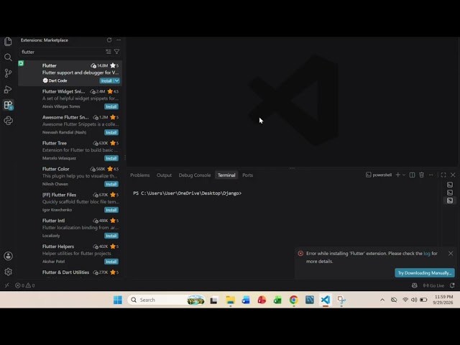Switch to the Problems tab
The image size is (460, 345).
[140, 175]
